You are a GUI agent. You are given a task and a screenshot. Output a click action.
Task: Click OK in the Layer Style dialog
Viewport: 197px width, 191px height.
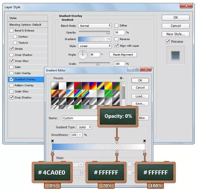point(176,18)
